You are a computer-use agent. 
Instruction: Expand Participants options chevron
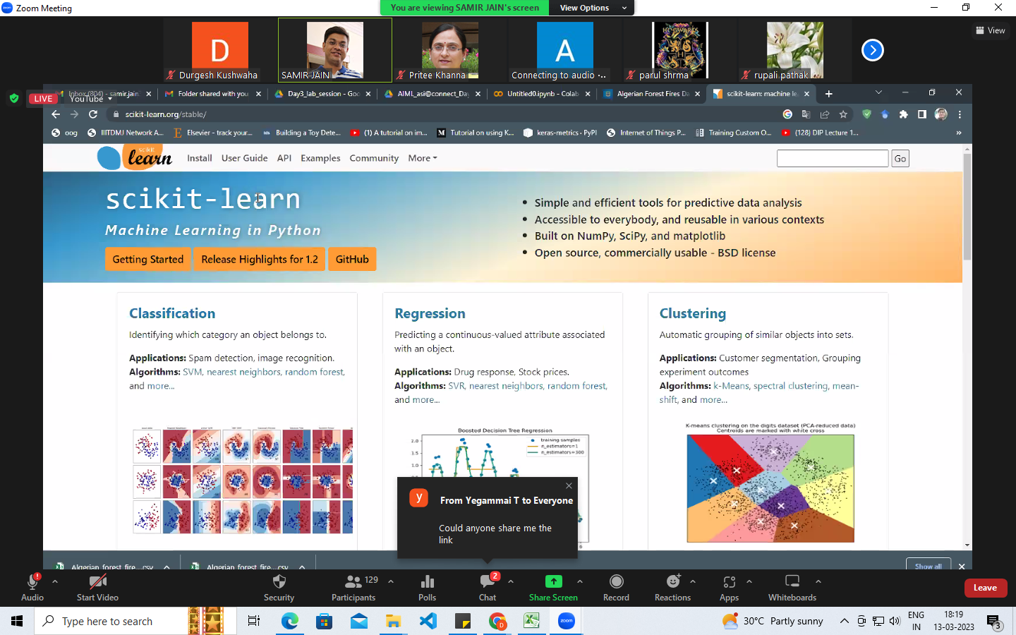[391, 582]
